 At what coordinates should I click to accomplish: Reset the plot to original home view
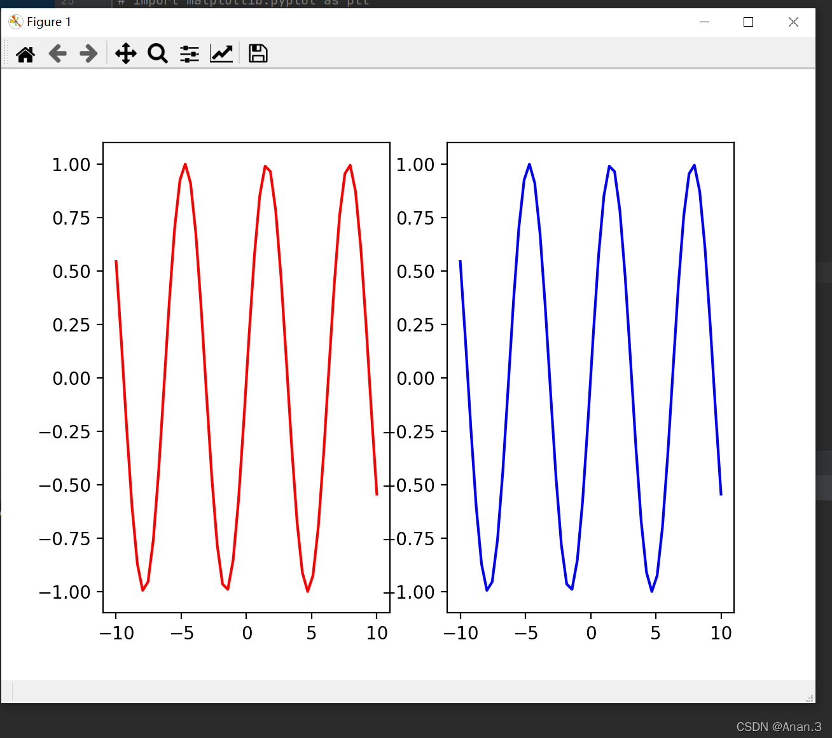click(x=25, y=54)
